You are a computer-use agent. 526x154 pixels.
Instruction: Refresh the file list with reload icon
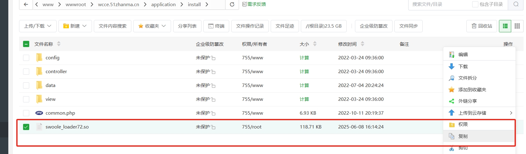(232, 4)
